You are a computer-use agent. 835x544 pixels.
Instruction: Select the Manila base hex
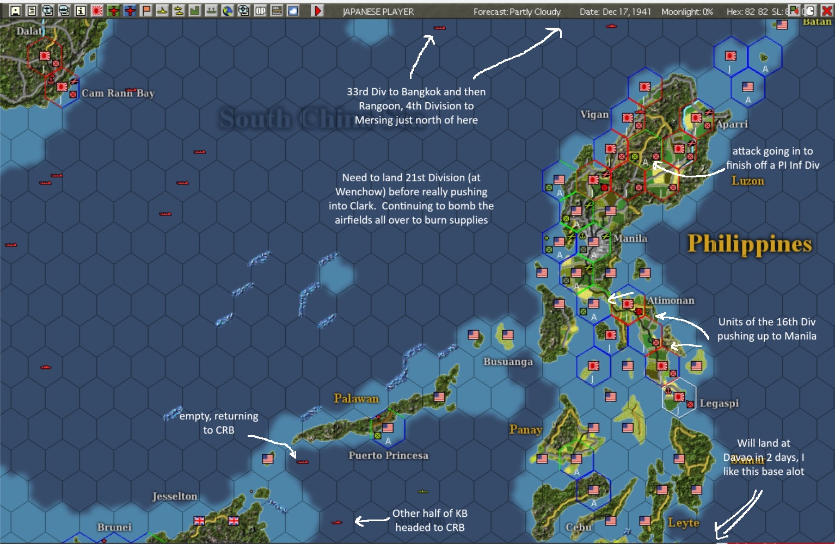[x=593, y=242]
